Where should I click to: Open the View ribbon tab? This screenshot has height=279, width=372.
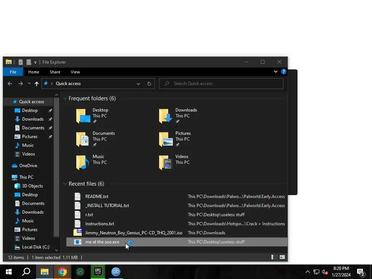[75, 72]
